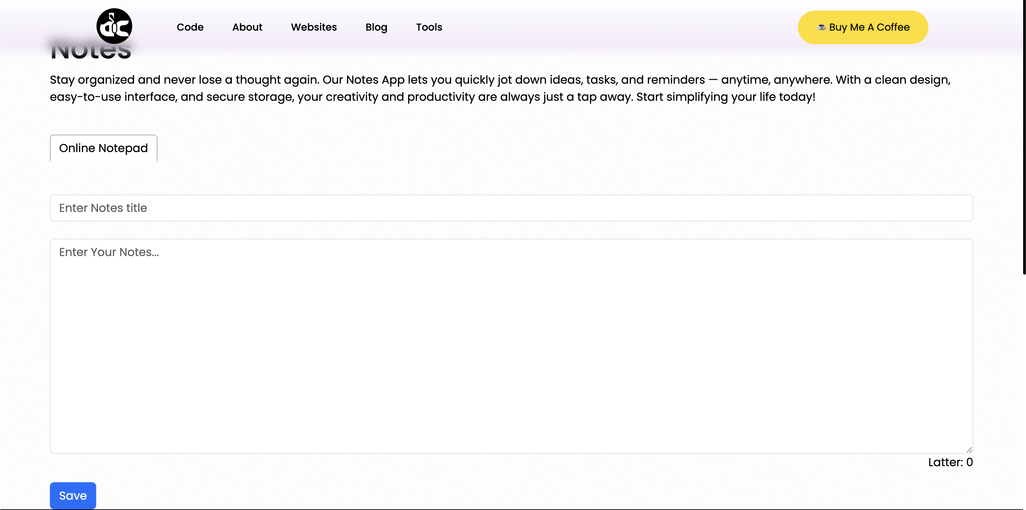The image size is (1026, 510).
Task: Visit the Blog section
Action: coord(376,27)
